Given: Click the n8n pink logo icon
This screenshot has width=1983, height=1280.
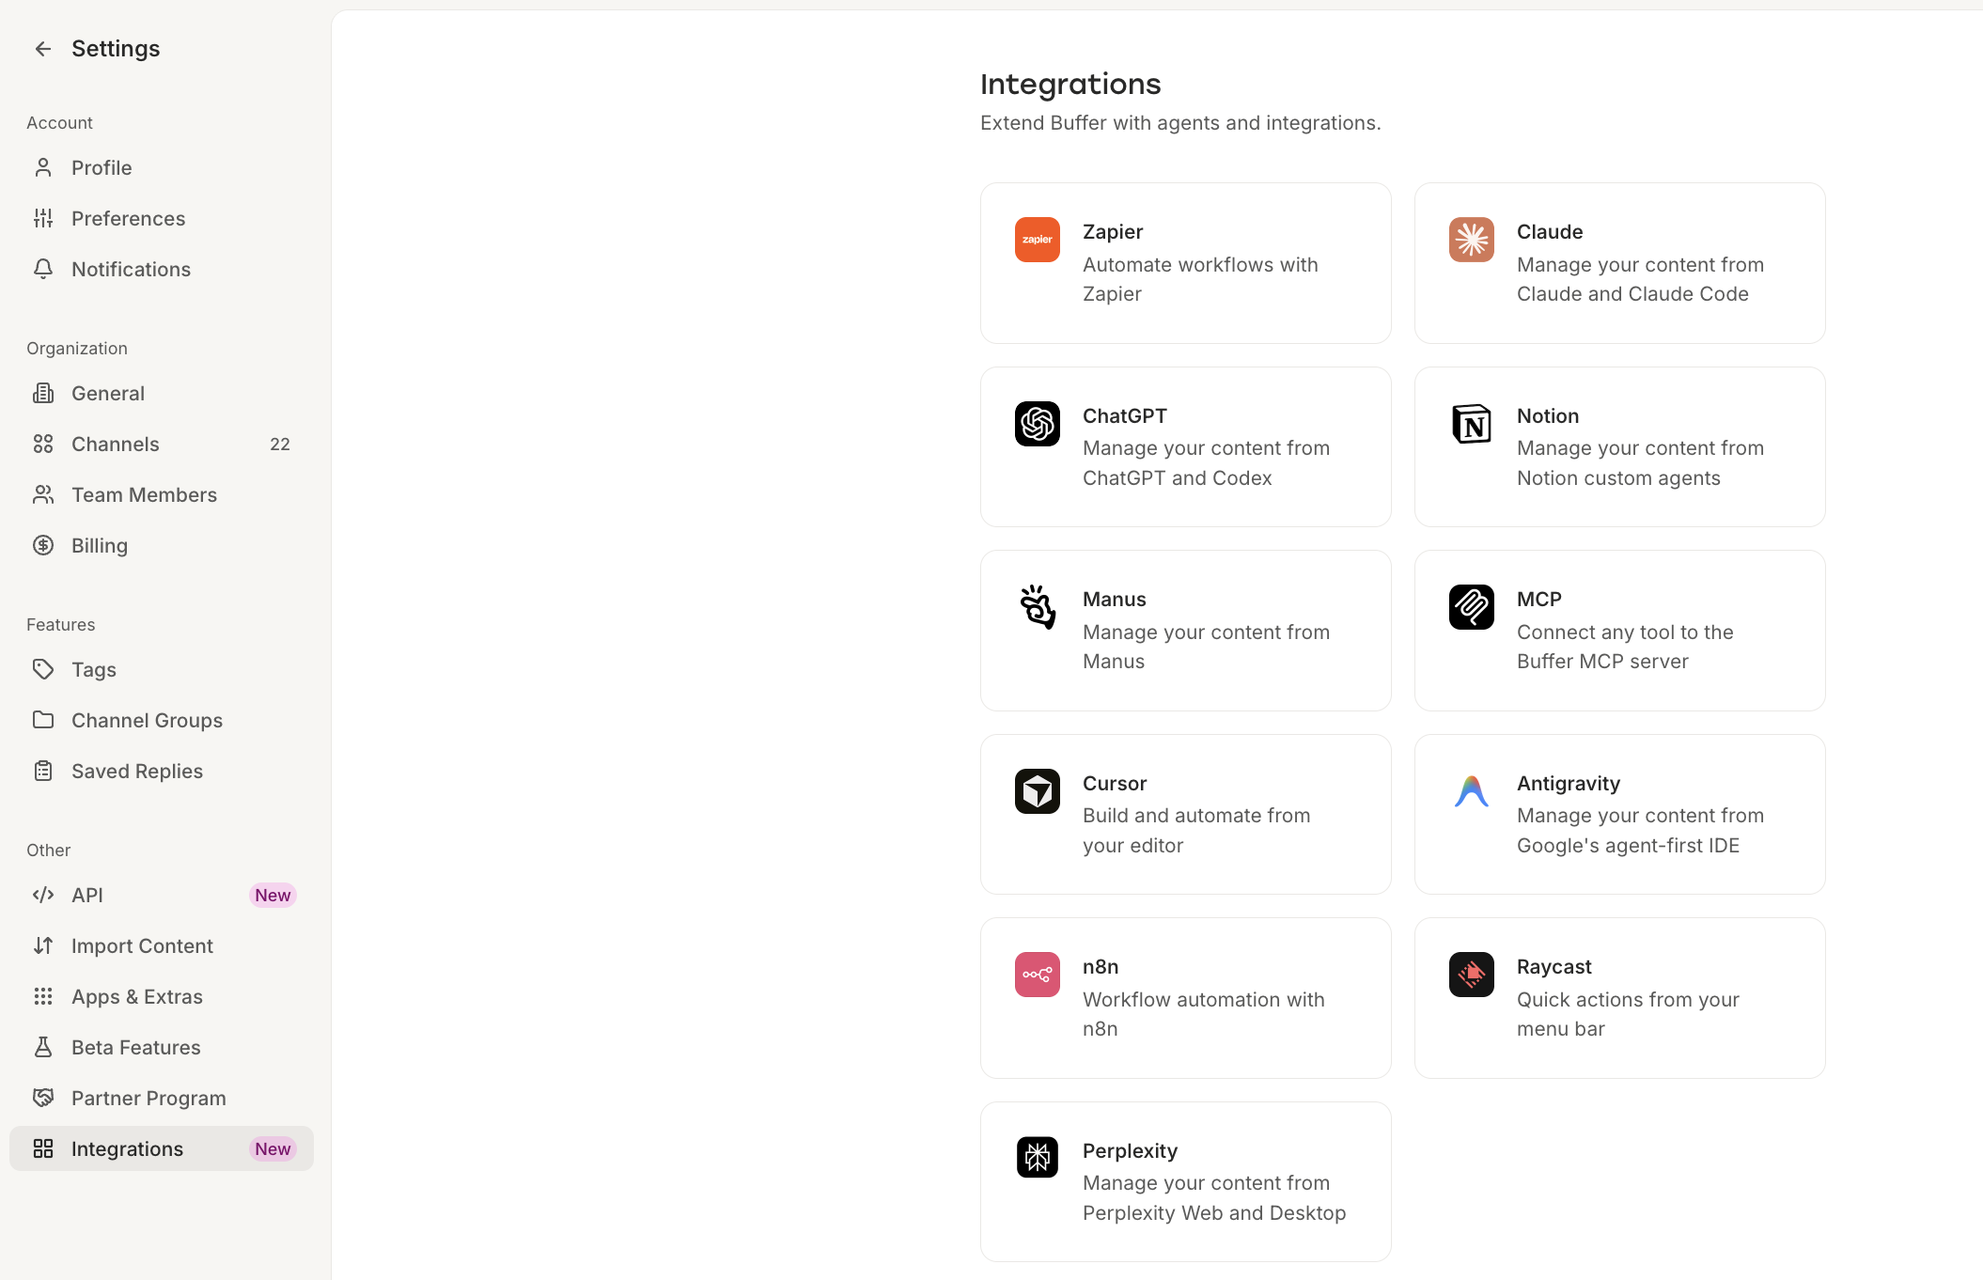Looking at the screenshot, I should 1038,975.
